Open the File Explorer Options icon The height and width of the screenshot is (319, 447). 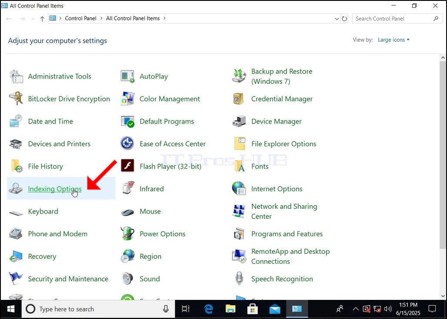(240, 144)
